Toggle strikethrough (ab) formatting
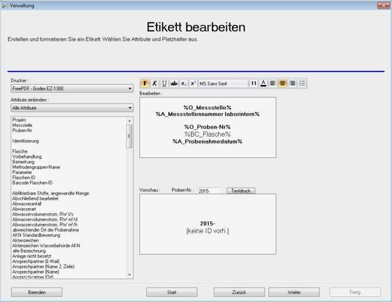This screenshot has width=392, height=302. (x=174, y=84)
